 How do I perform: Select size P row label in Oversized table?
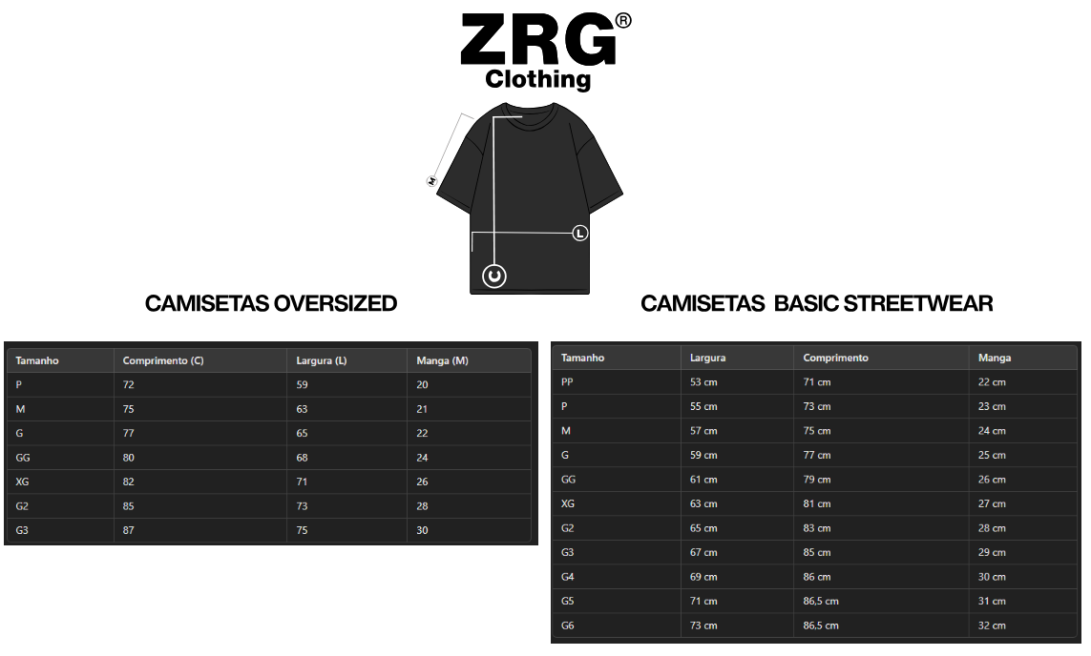(x=19, y=384)
